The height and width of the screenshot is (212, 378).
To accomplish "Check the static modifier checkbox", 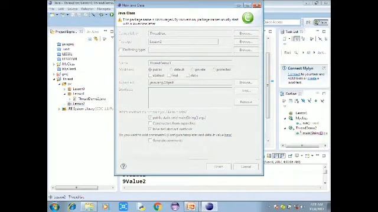I will (x=188, y=75).
